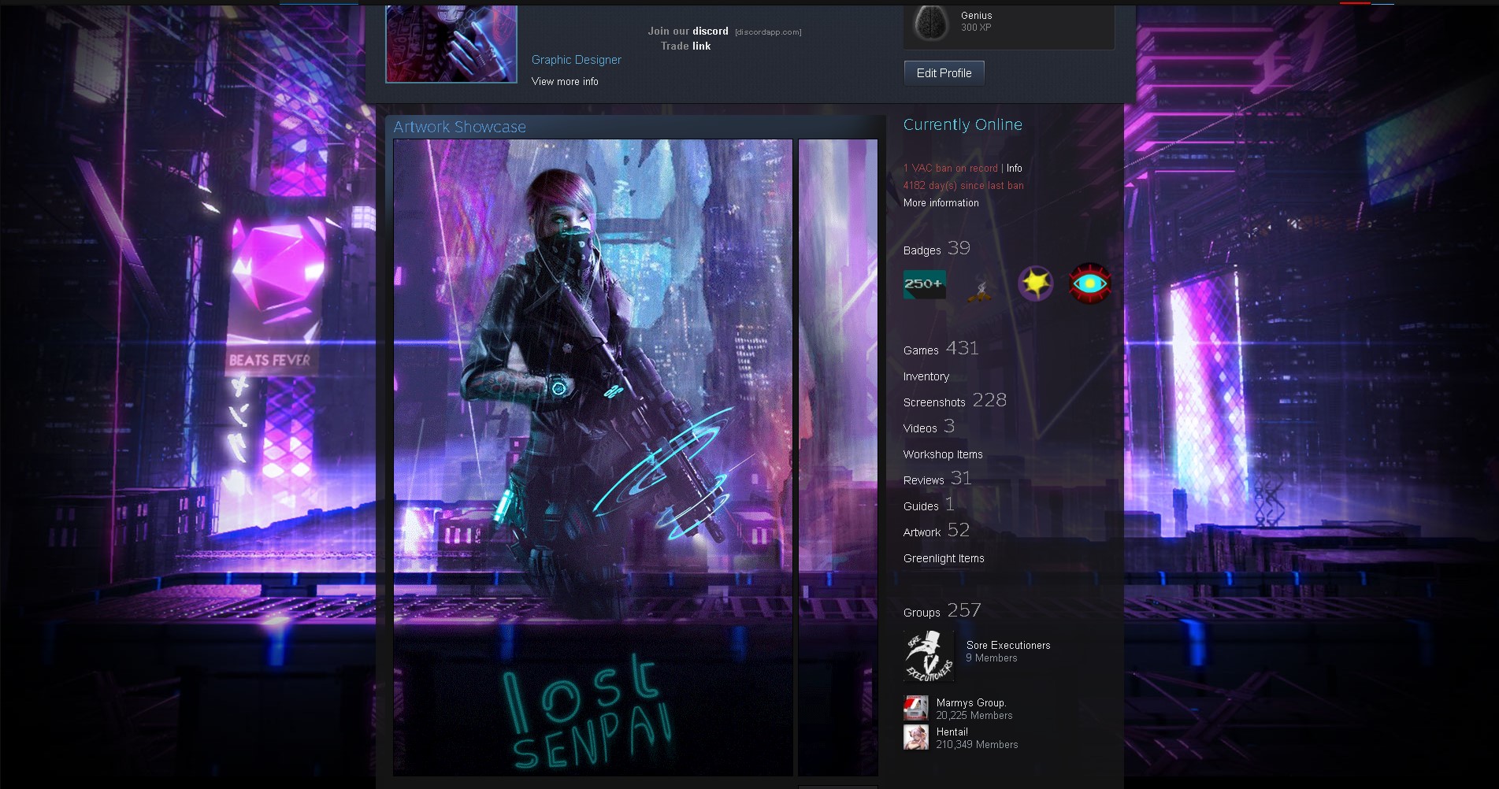Click the Edit Profile button
Image resolution: width=1499 pixels, height=789 pixels.
(x=944, y=73)
